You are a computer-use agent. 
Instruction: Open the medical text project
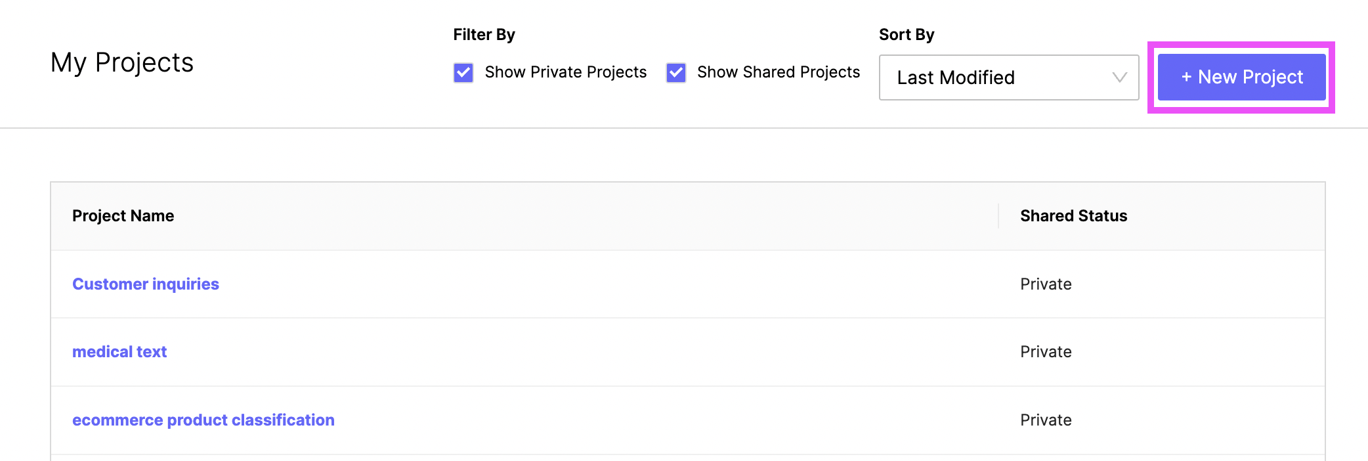coord(119,352)
